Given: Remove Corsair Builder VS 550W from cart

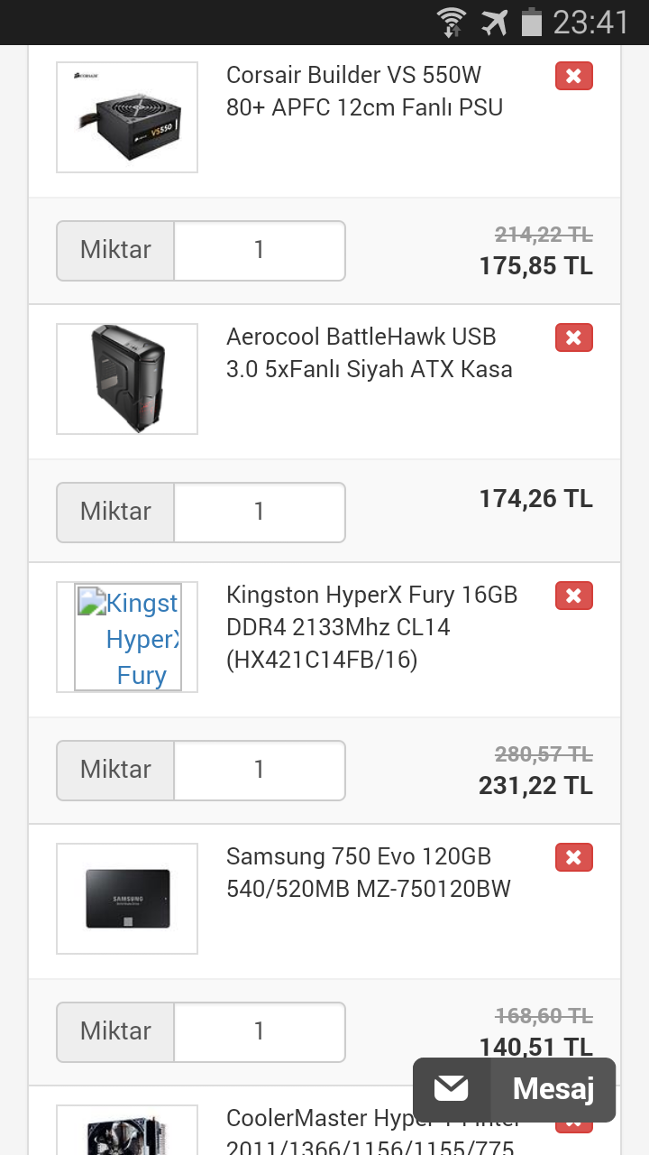Looking at the screenshot, I should 574,77.
